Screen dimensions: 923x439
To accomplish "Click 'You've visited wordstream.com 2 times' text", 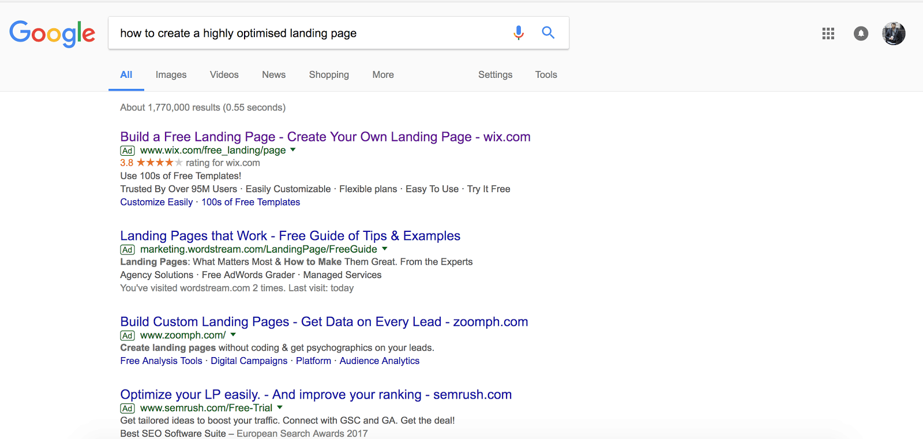I will pos(237,288).
